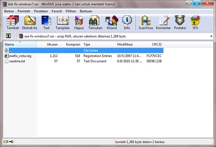
Task: Click the 10/5/2007 modification date
Action: pyautogui.click(x=129, y=56)
